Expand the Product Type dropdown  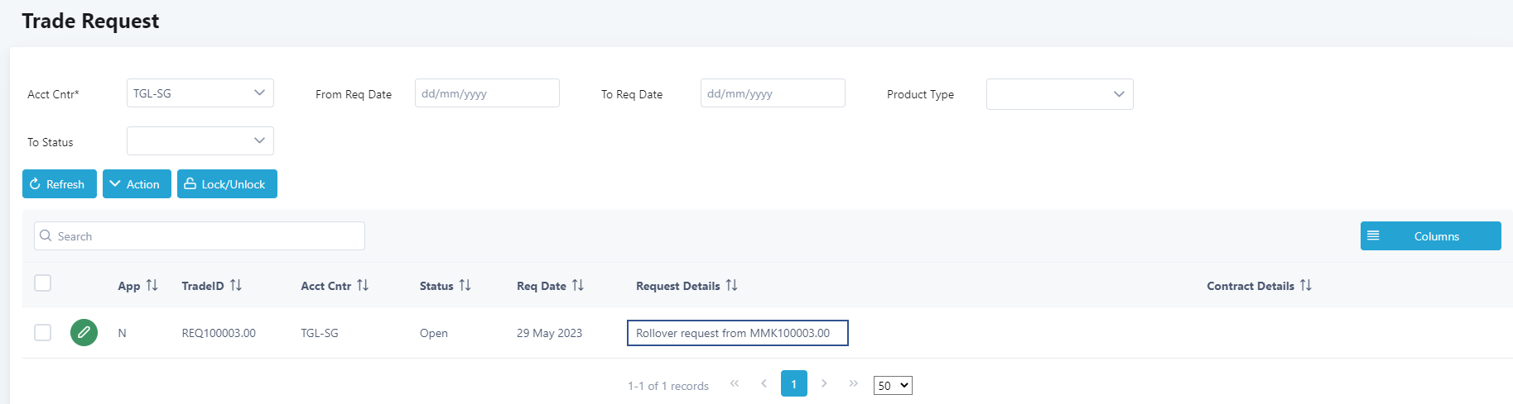click(x=1060, y=94)
